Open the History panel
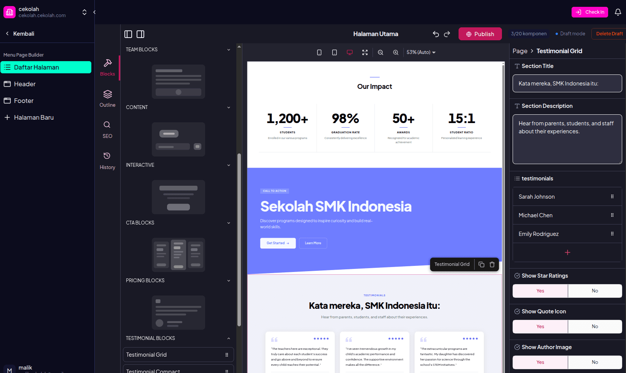 click(107, 160)
